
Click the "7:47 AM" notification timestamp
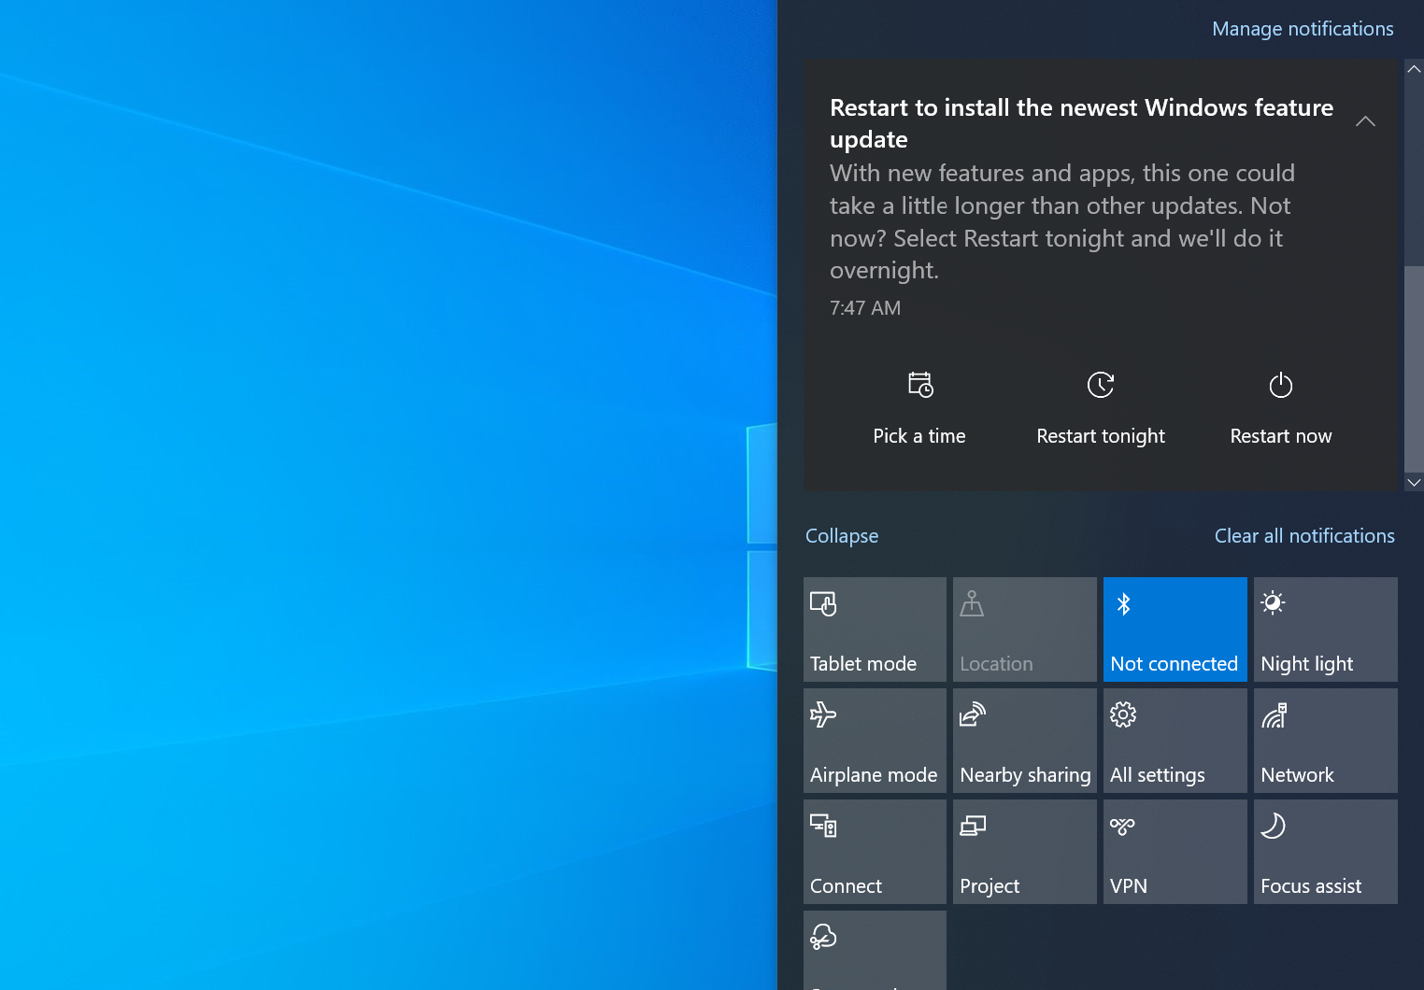click(x=865, y=308)
